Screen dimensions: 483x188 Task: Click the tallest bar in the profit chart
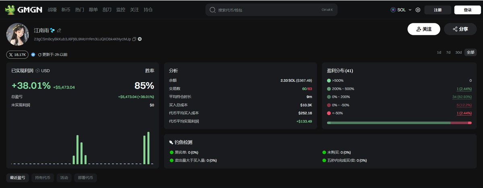pos(149,148)
